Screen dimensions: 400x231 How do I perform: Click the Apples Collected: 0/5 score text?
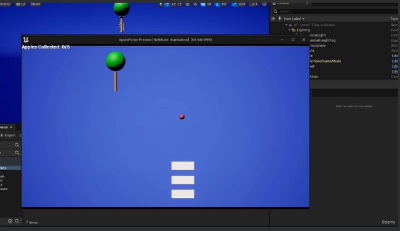[x=46, y=47]
